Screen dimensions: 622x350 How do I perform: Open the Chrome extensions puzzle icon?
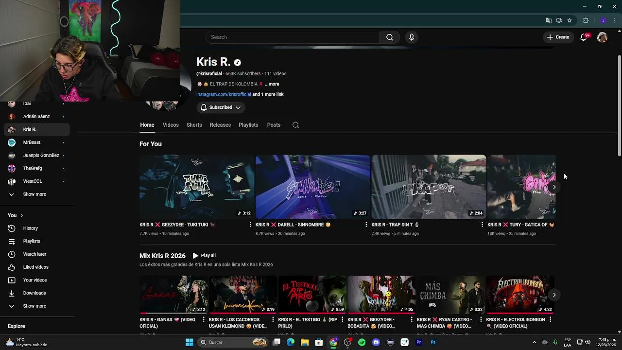[586, 20]
